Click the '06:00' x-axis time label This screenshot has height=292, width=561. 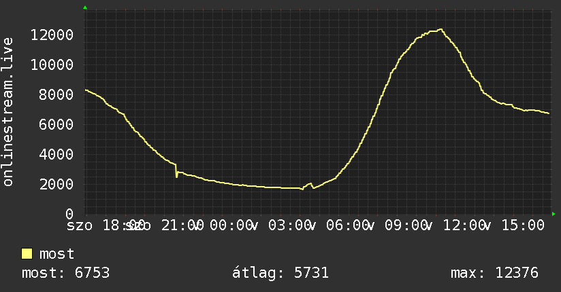click(x=347, y=225)
